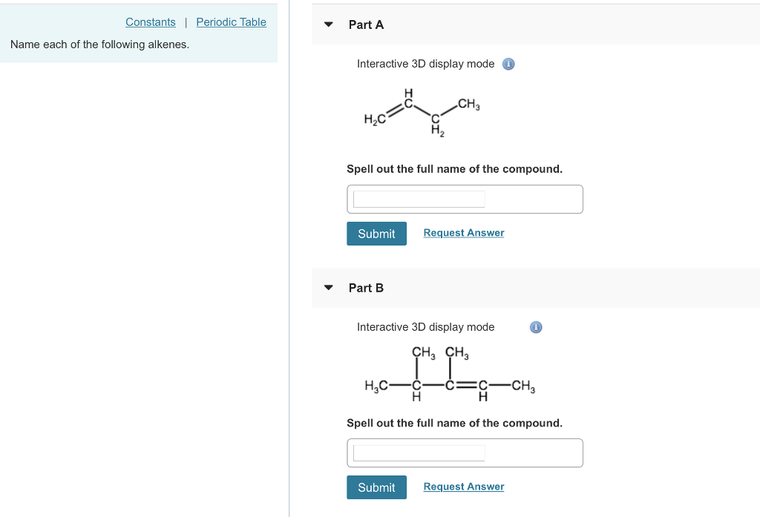Click the Part B answer input field
The width and height of the screenshot is (760, 517).
tap(418, 452)
